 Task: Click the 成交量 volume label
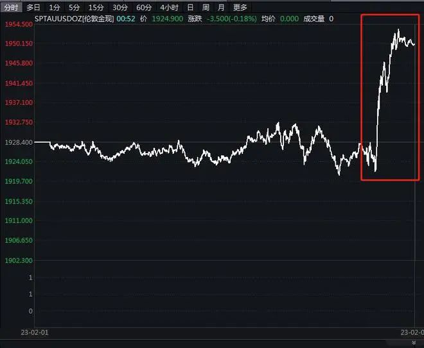point(314,19)
